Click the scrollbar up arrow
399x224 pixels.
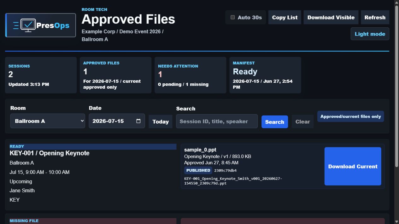click(396, 2)
